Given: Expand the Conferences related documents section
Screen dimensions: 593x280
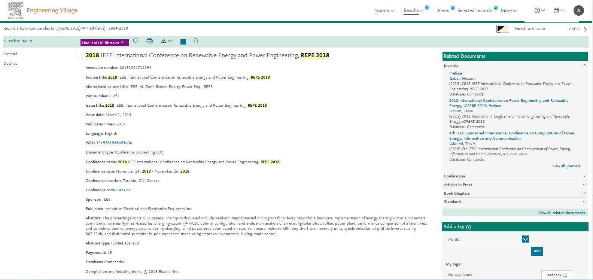Looking at the screenshot, I should [x=515, y=176].
